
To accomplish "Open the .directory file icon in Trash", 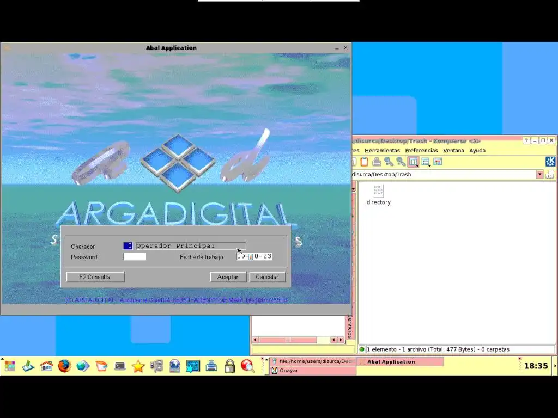I will (378, 195).
